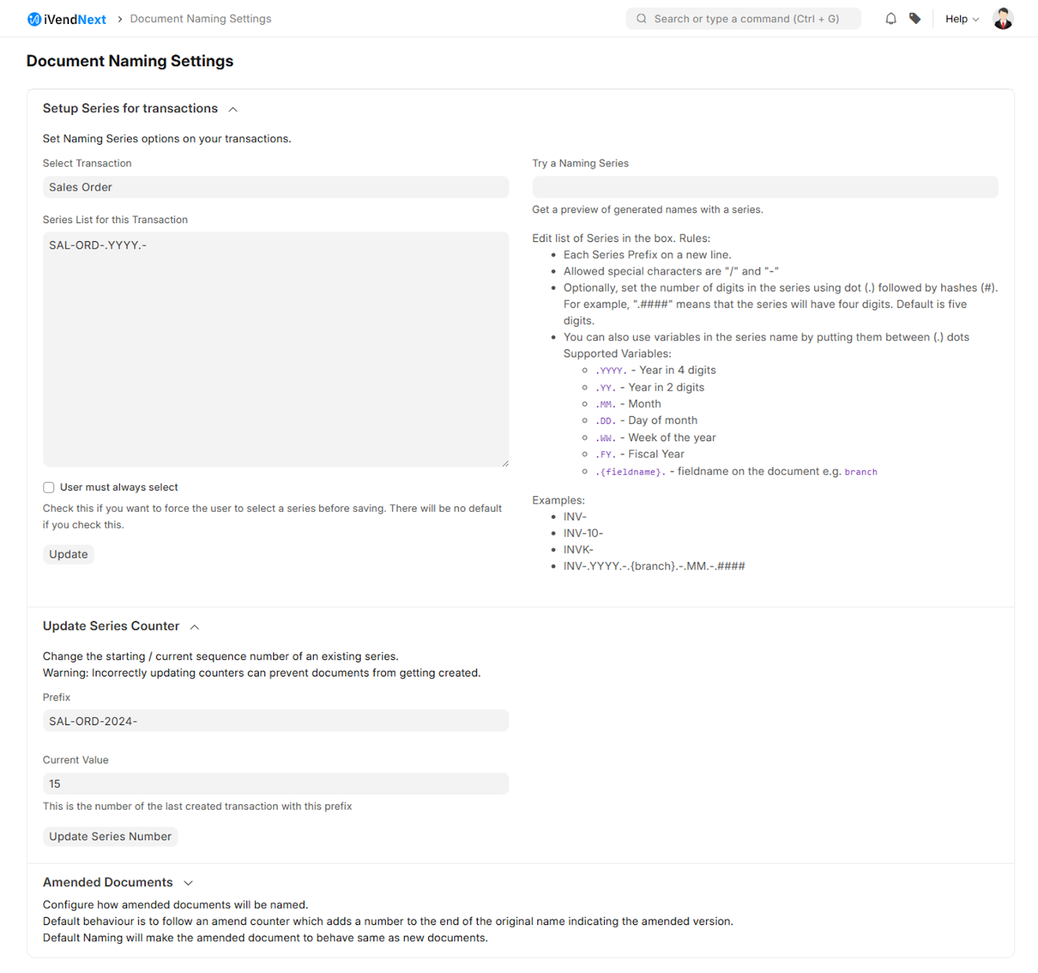Click the Document Naming Settings page title

tap(130, 61)
